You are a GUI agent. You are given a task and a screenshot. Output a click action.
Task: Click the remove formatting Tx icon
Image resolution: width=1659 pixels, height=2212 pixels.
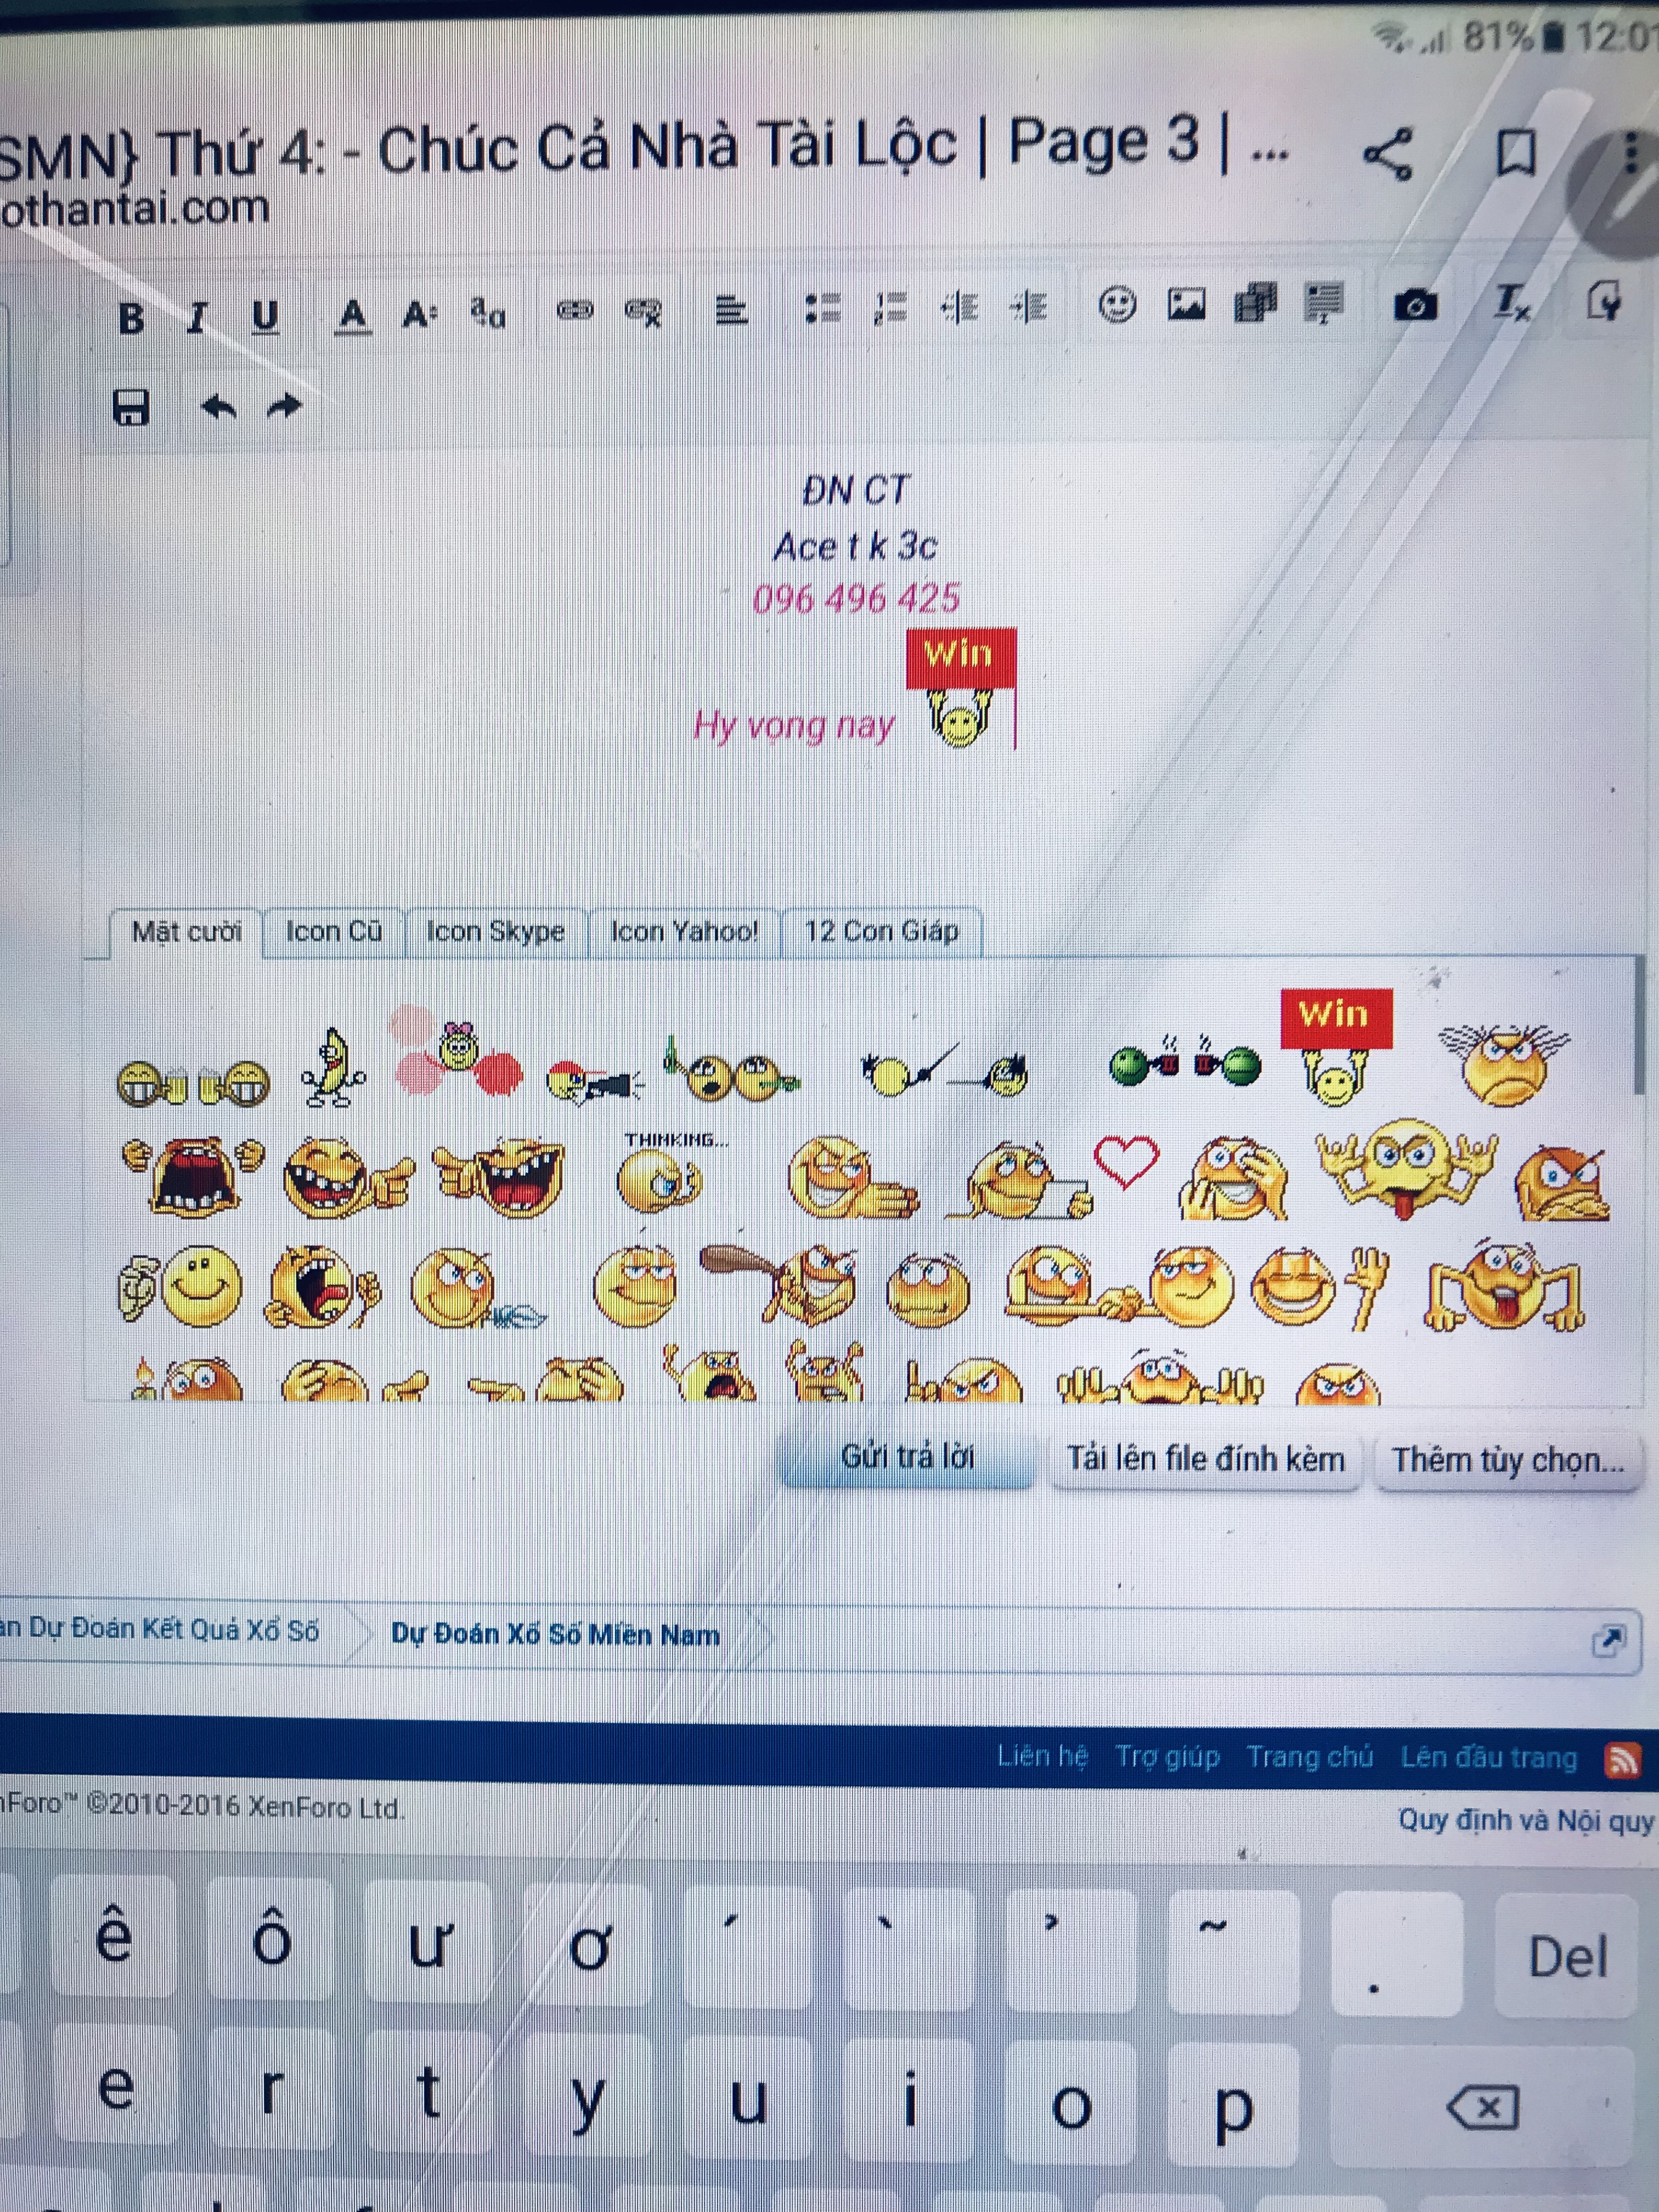coord(1511,302)
